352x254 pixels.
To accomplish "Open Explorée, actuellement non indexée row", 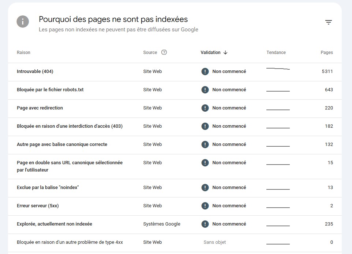I will [x=55, y=224].
